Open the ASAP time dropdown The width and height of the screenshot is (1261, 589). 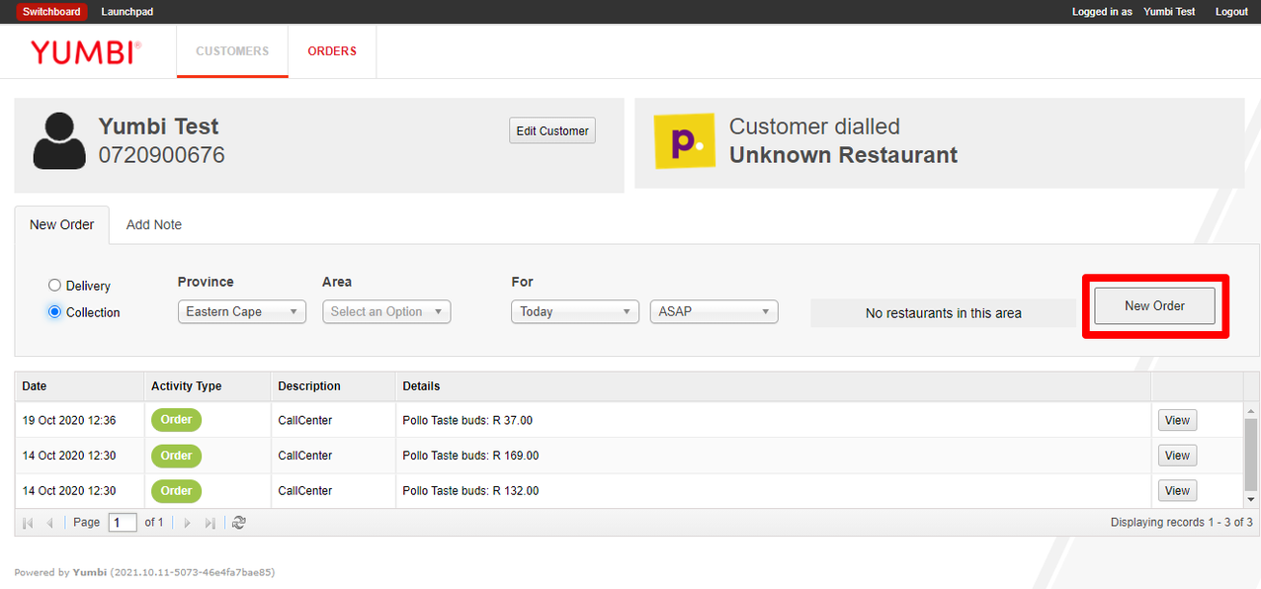[x=714, y=311]
